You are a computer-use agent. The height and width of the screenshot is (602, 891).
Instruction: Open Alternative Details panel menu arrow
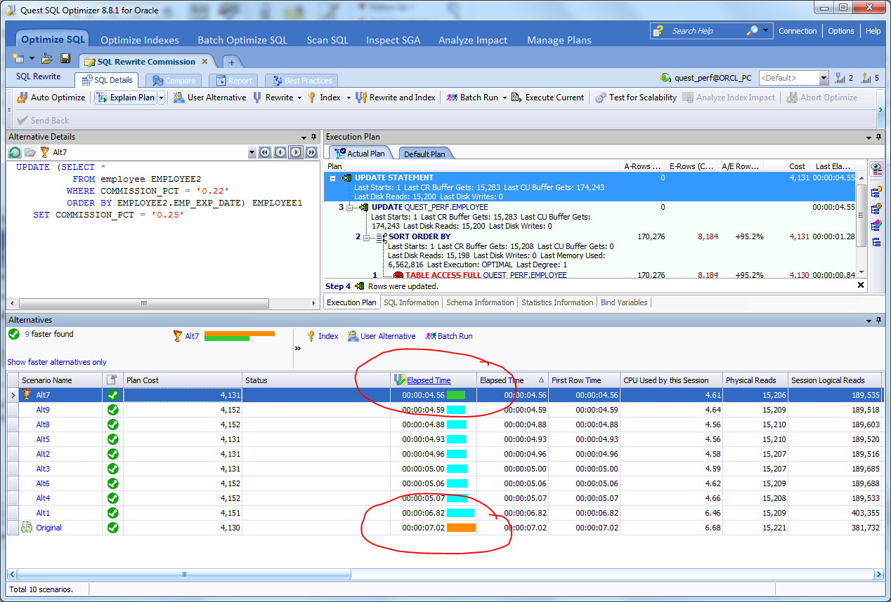[x=304, y=137]
